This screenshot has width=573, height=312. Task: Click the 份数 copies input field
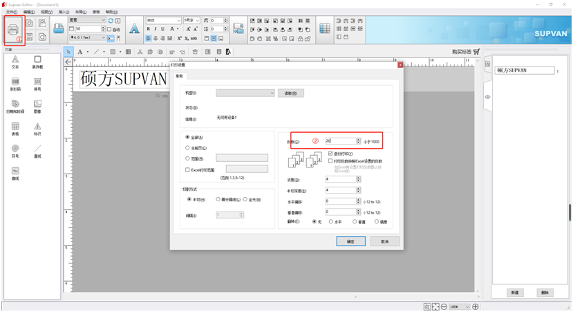(x=339, y=141)
